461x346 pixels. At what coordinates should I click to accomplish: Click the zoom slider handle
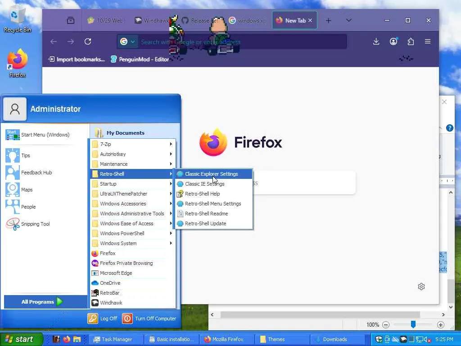tap(413, 324)
